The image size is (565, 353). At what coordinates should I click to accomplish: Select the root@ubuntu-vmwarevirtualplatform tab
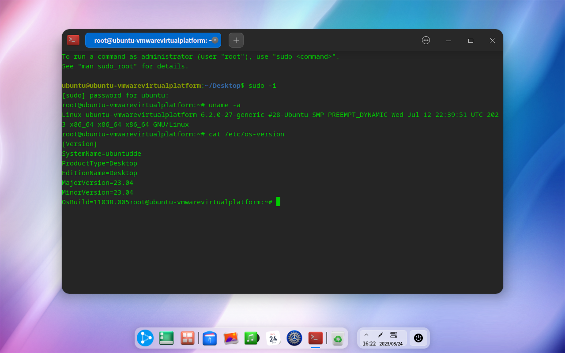tap(150, 40)
